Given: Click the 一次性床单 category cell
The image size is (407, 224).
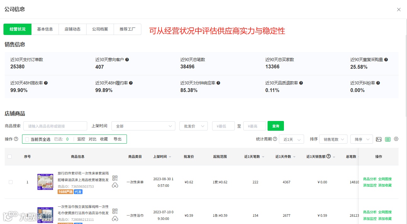Looking at the screenshot, I should click(135, 182).
